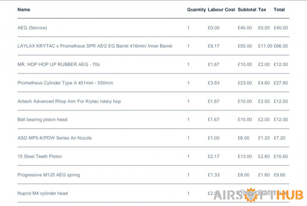Click the £66.00 total for the barrel
The height and width of the screenshot is (206, 307).
281,46
